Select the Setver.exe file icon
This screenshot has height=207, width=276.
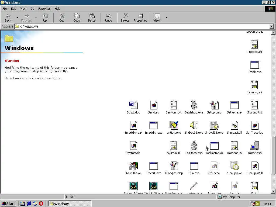pyautogui.click(x=234, y=105)
